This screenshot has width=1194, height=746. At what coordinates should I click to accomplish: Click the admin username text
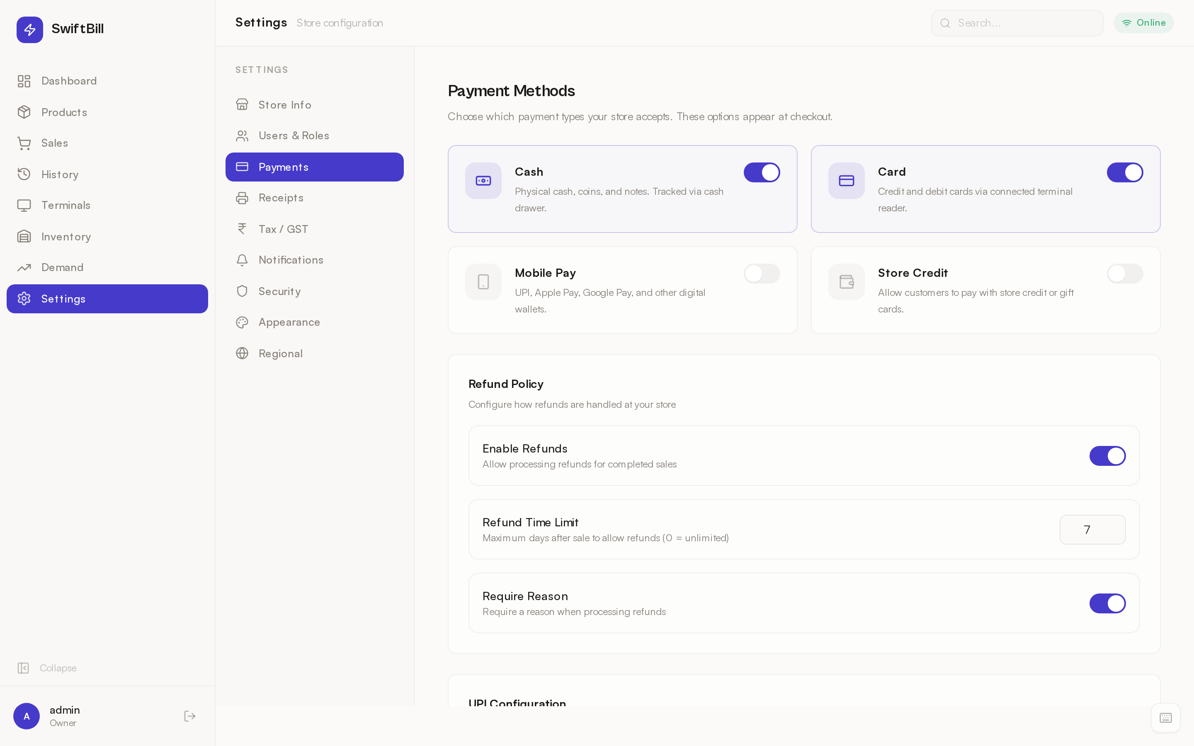pyautogui.click(x=65, y=710)
